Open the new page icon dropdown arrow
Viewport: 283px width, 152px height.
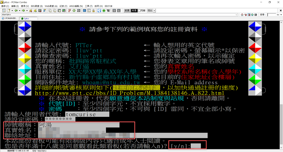(12, 11)
